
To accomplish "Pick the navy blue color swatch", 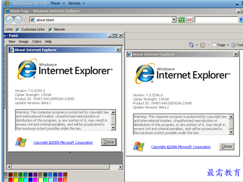I will 30,175.
